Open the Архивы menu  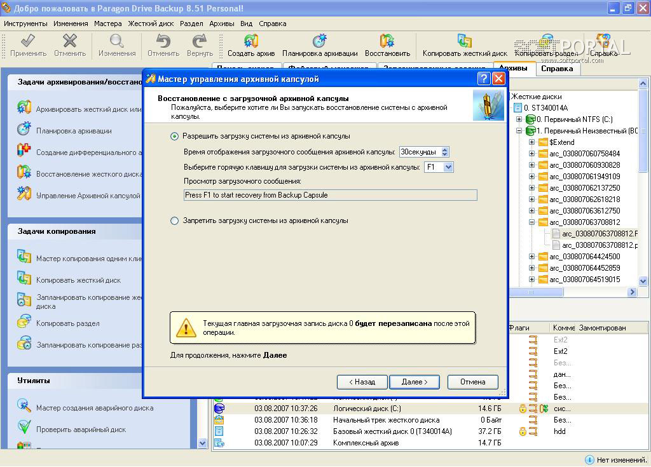pyautogui.click(x=222, y=24)
